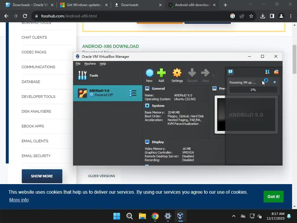Click the Discard arrow icon
The image size is (297, 223).
point(192,73)
